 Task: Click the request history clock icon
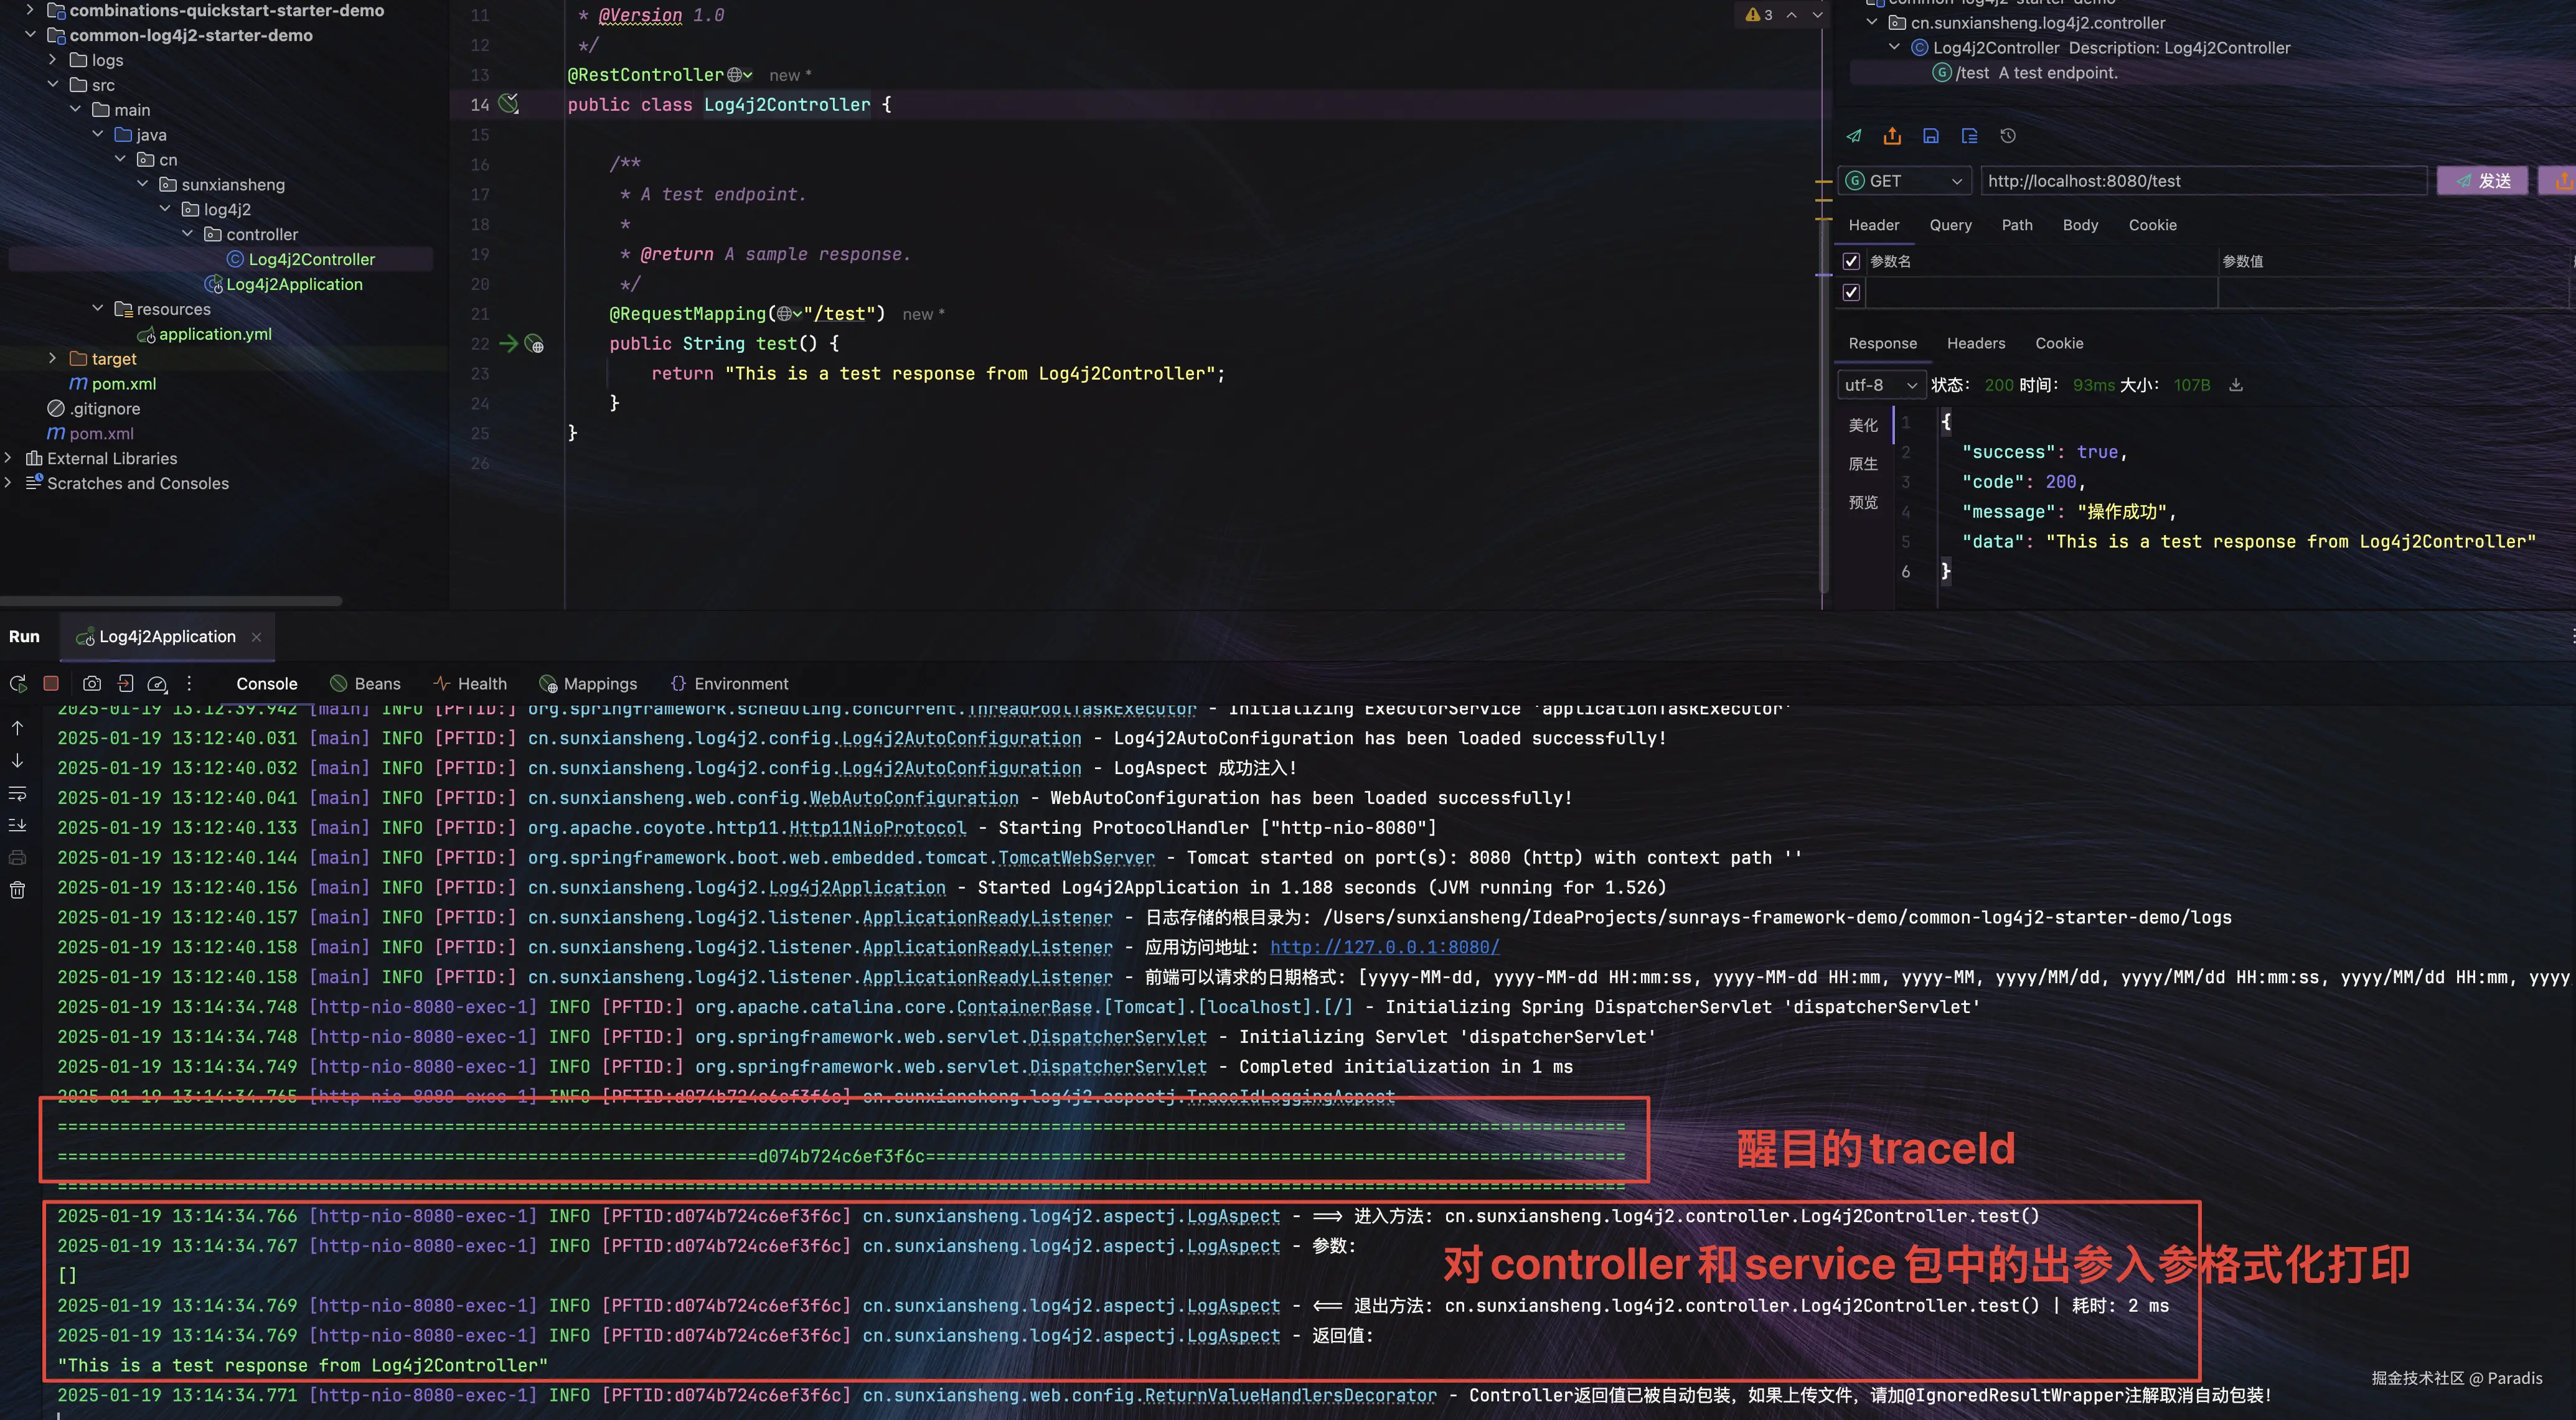click(2008, 136)
